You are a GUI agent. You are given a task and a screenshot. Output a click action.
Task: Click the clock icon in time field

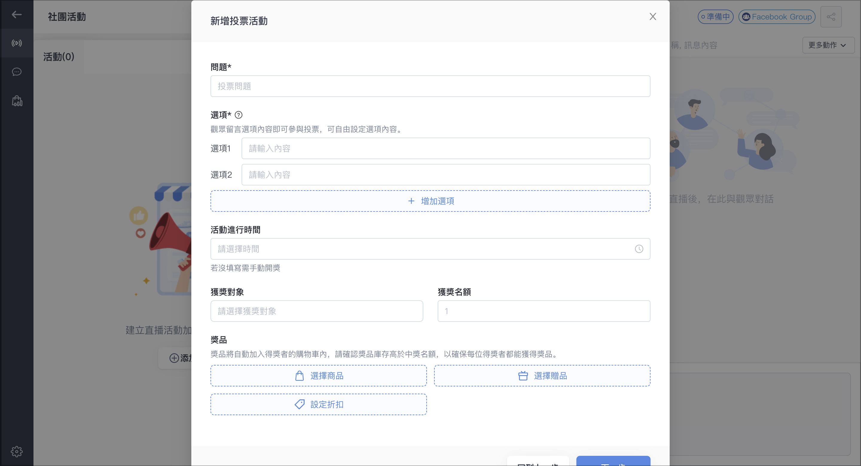[x=639, y=249]
